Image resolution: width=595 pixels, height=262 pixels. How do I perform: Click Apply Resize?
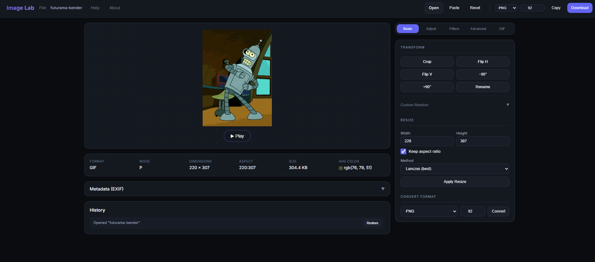pyautogui.click(x=455, y=182)
